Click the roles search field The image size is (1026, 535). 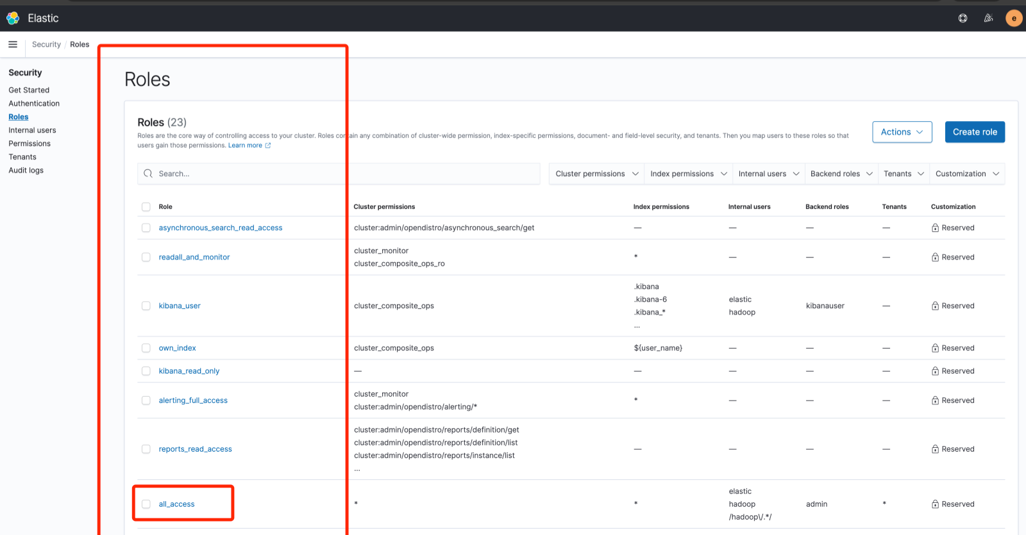point(346,174)
